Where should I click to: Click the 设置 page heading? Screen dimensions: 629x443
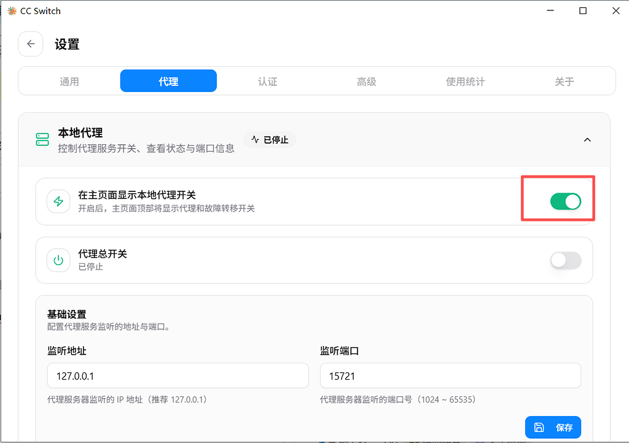[x=67, y=44]
